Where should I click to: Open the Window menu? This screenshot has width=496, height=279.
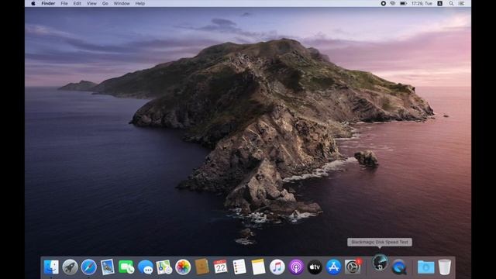point(122,3)
